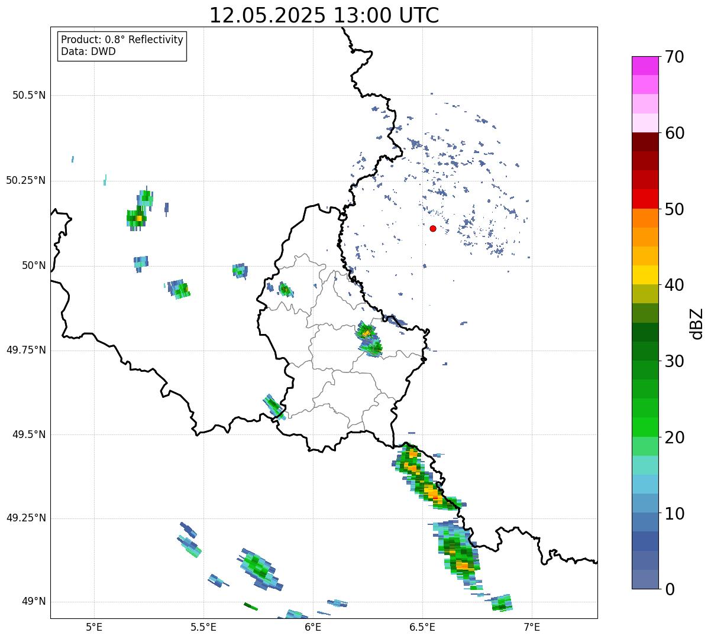
Task: Click the '50.25°N' latitude label
Action: tap(25, 180)
